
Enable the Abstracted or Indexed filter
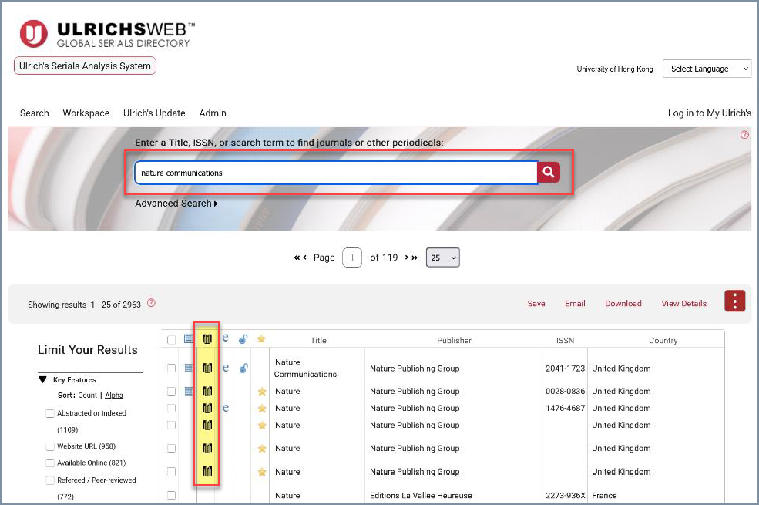click(50, 413)
